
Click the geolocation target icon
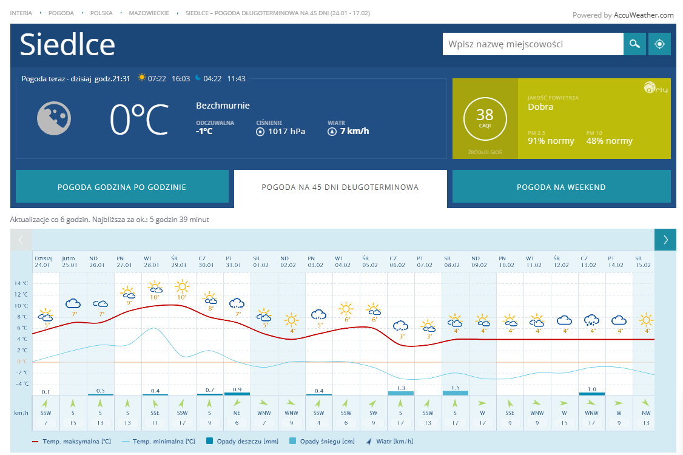click(660, 44)
